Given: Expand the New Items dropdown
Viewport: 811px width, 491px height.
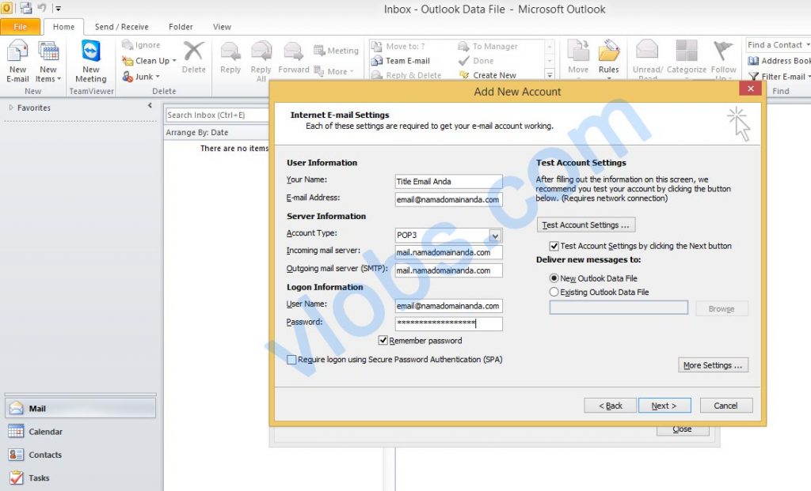Looking at the screenshot, I should click(x=48, y=60).
